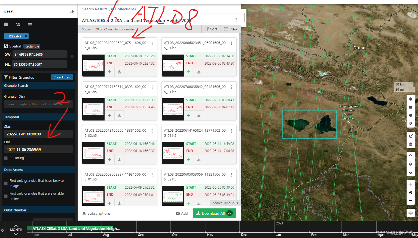The width and height of the screenshot is (418, 238).
Task: Open collection more-actions menu
Action: [x=236, y=20]
